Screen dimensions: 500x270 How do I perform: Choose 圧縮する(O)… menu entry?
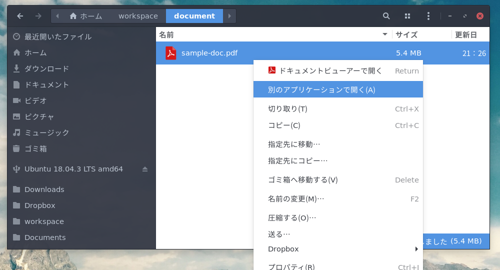(338, 217)
